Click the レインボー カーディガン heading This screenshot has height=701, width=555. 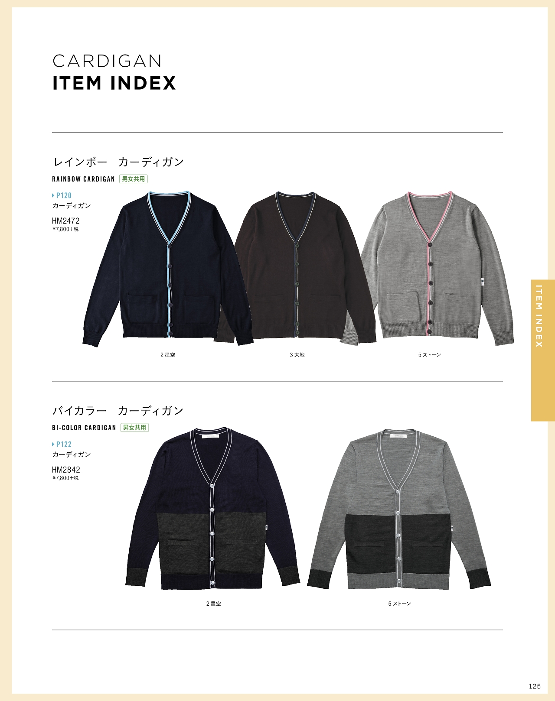tap(118, 162)
